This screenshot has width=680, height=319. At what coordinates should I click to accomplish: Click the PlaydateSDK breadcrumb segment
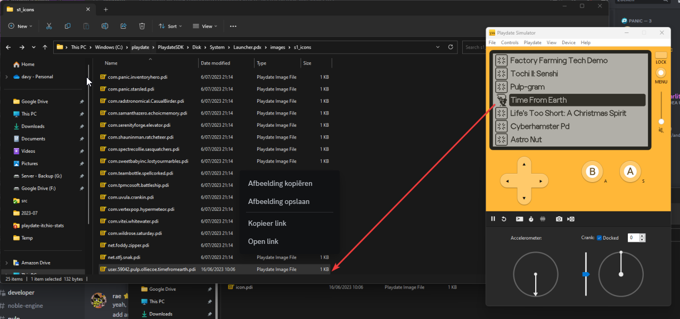[171, 47]
